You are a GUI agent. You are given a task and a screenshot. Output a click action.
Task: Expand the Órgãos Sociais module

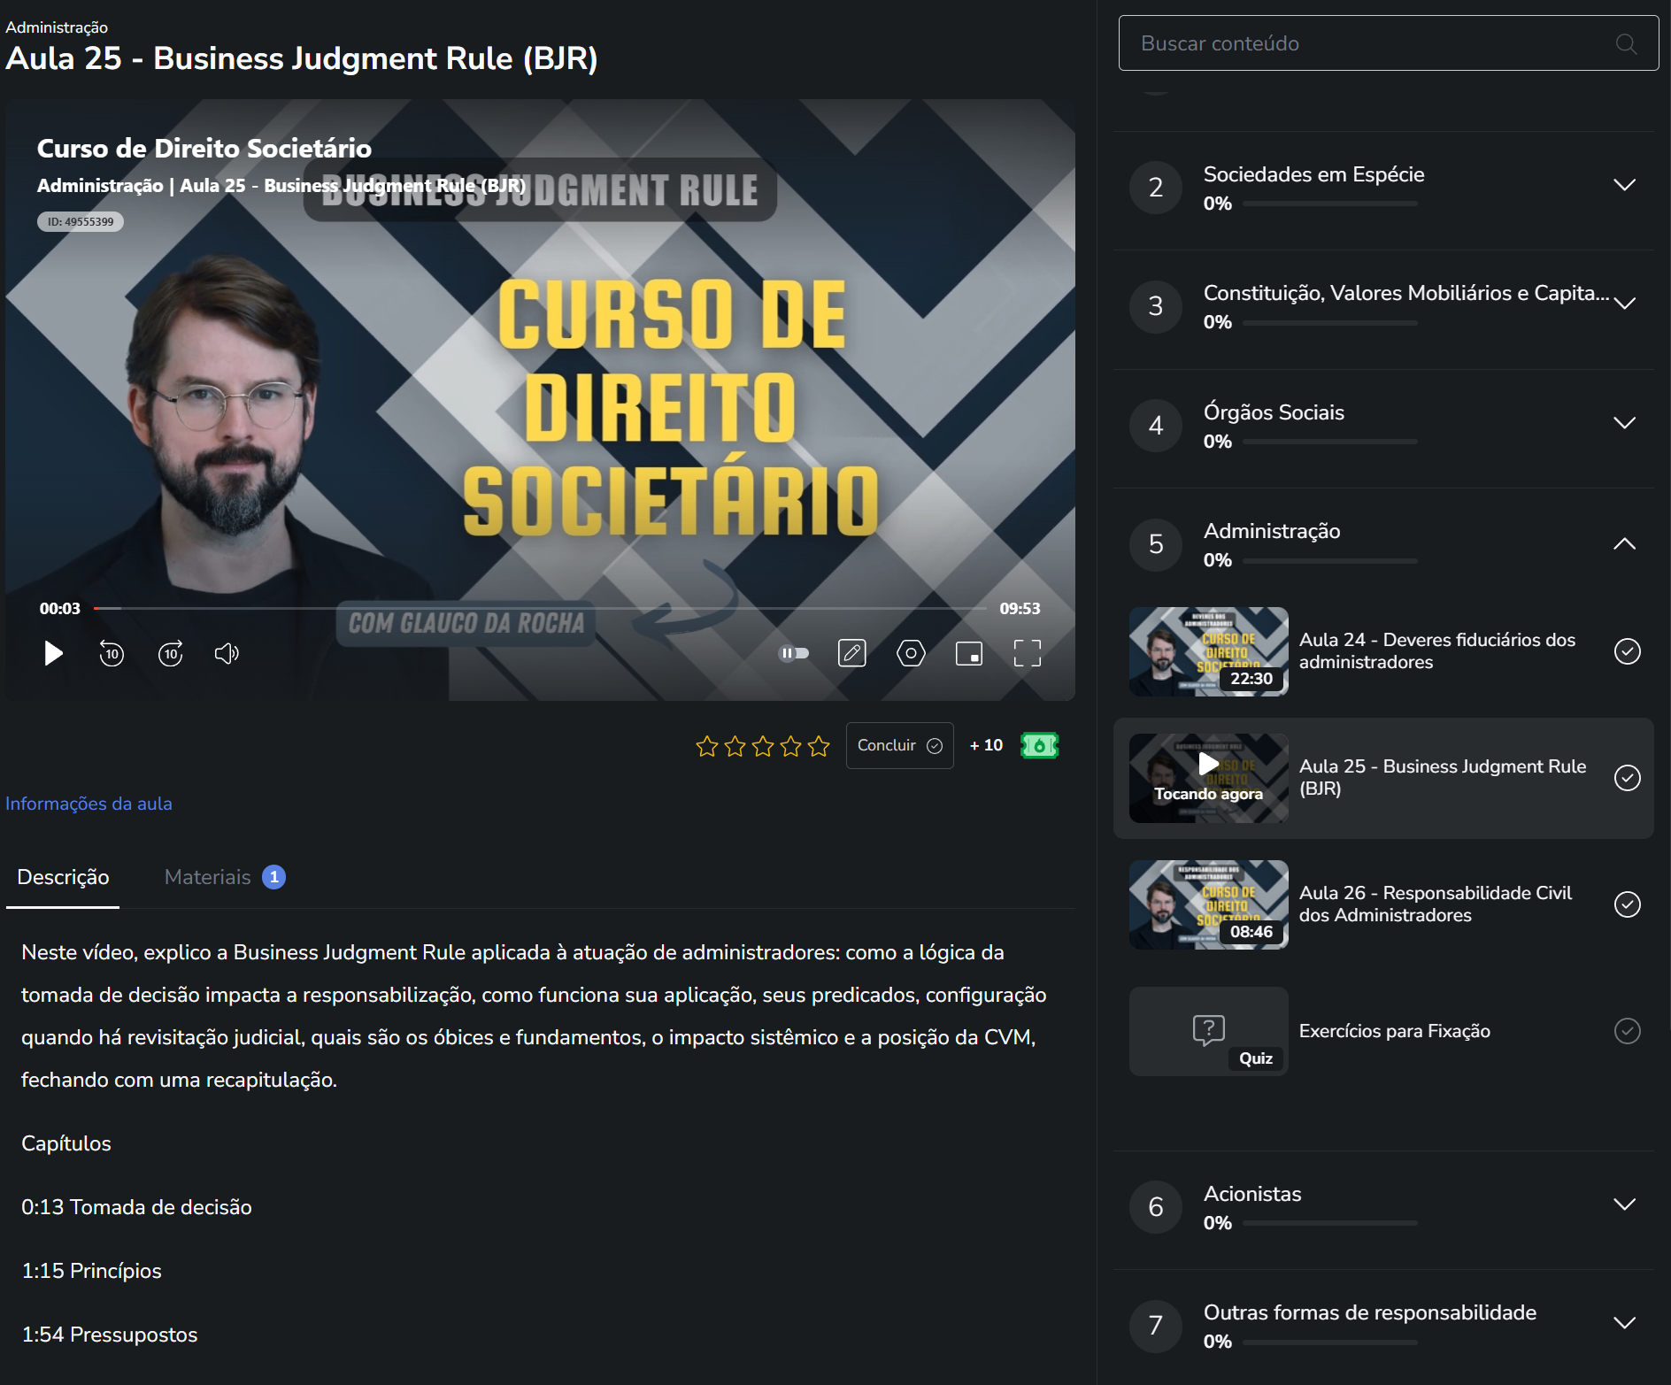[1624, 423]
